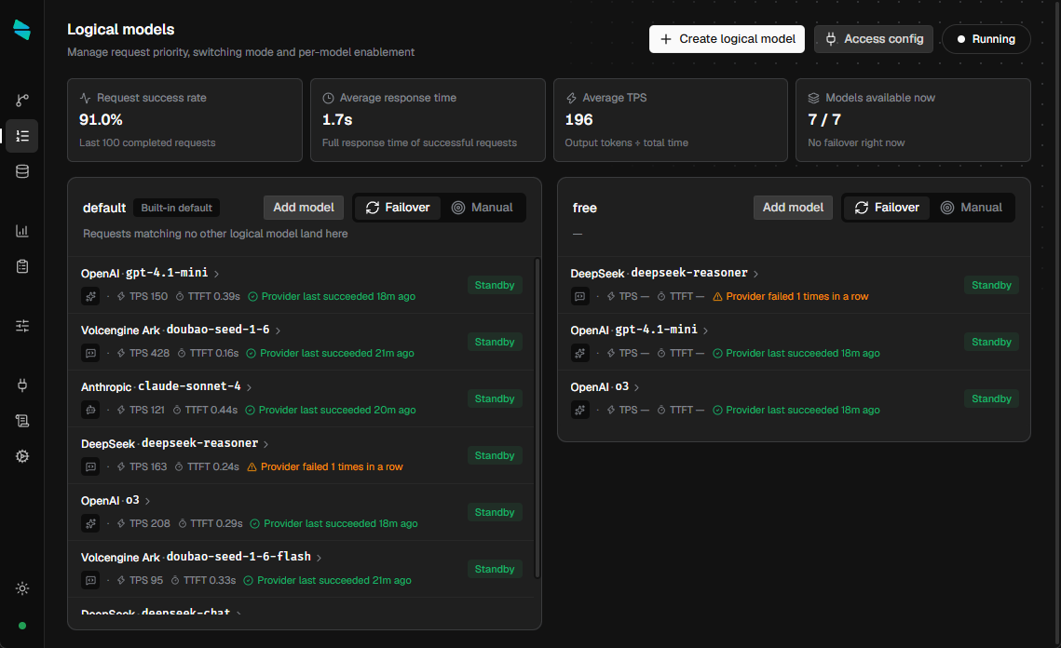1061x648 pixels.
Task: Click capability icon under free o3
Action: (x=580, y=410)
